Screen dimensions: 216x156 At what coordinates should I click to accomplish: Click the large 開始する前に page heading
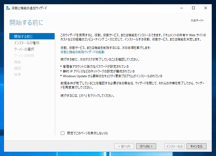[x=26, y=23]
